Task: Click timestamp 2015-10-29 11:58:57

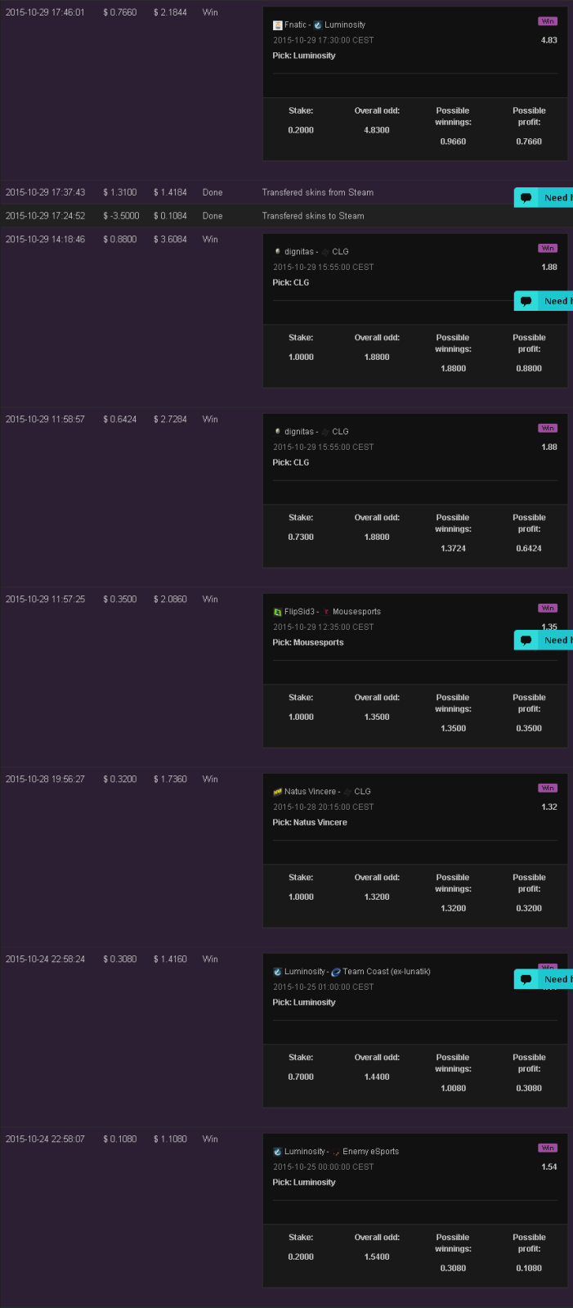Action: [45, 420]
